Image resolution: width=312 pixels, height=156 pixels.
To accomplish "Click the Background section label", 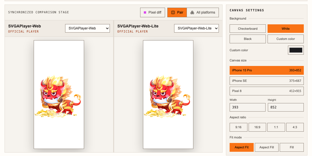I will click(x=238, y=18).
